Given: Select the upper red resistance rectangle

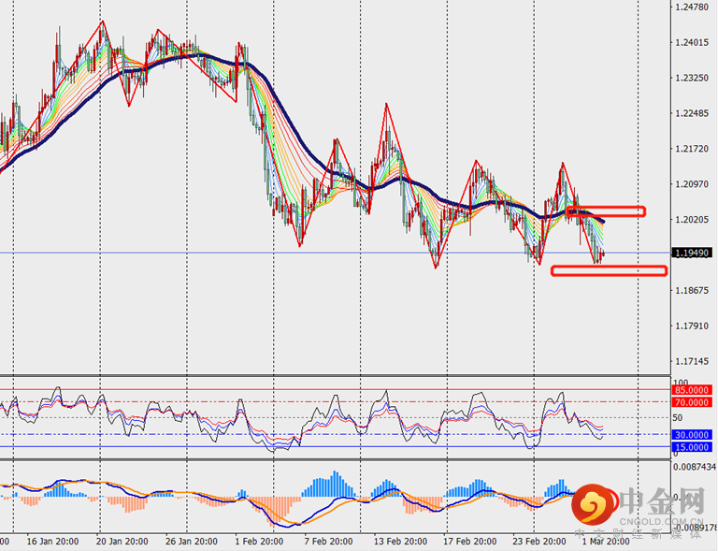Looking at the screenshot, I should (605, 212).
